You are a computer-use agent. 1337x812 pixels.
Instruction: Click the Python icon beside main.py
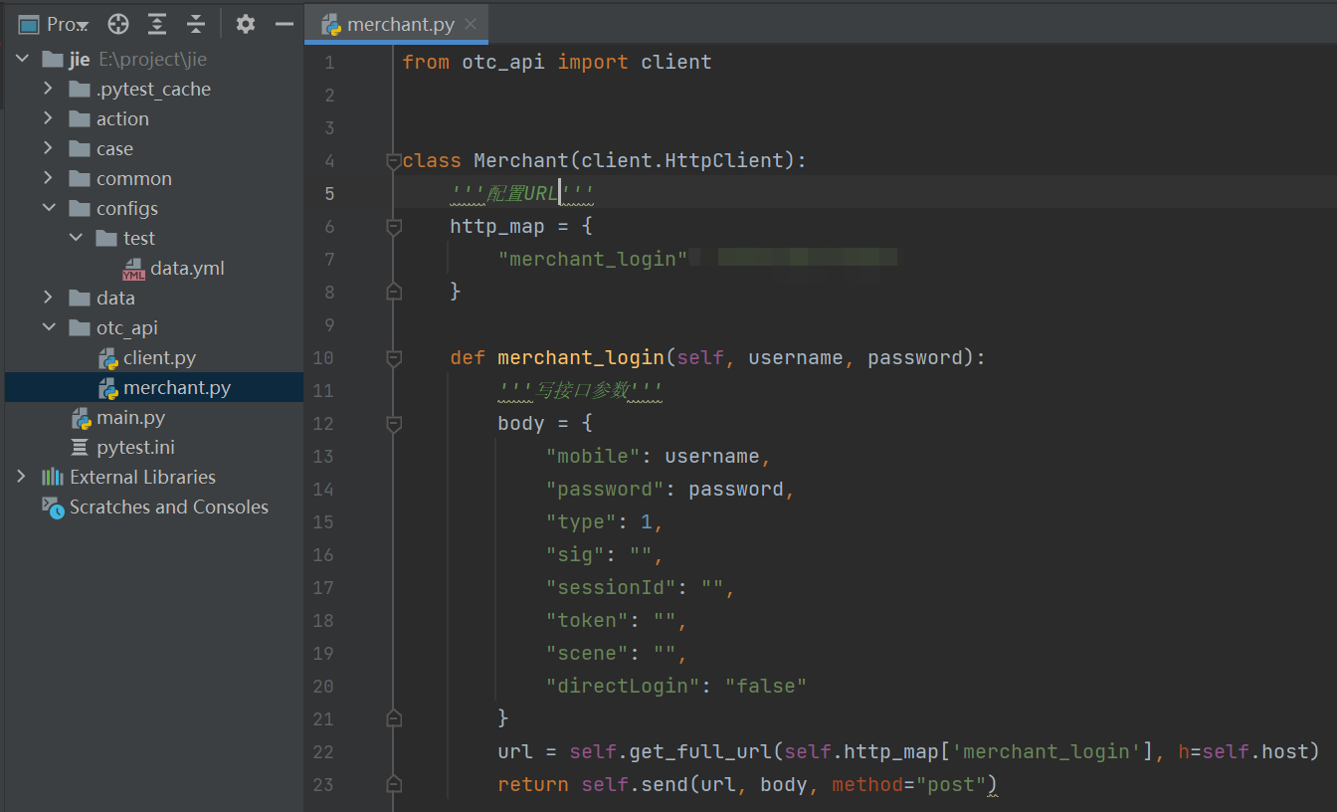[x=81, y=418]
